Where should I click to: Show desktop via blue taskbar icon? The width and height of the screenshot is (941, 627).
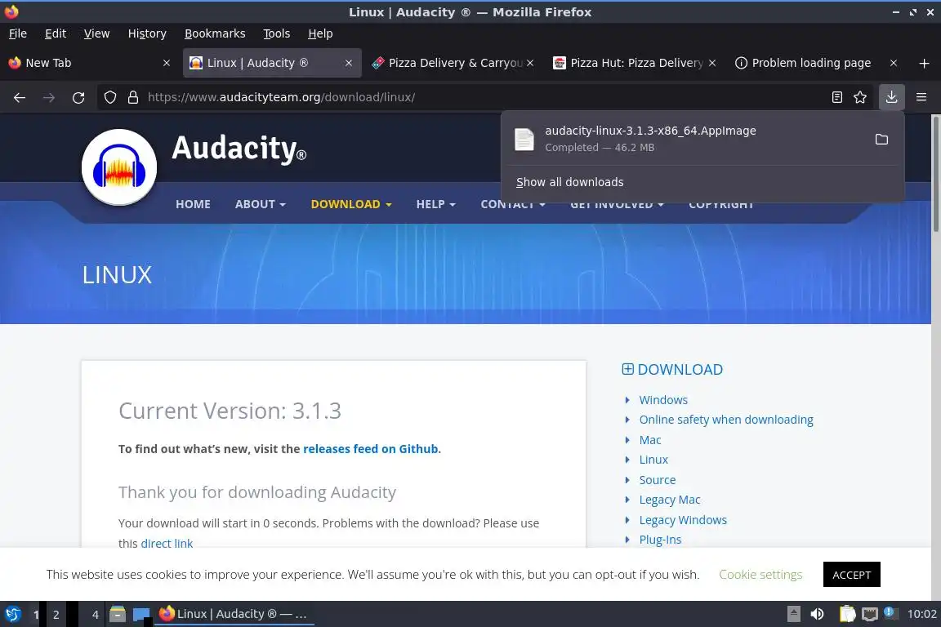pos(141,615)
